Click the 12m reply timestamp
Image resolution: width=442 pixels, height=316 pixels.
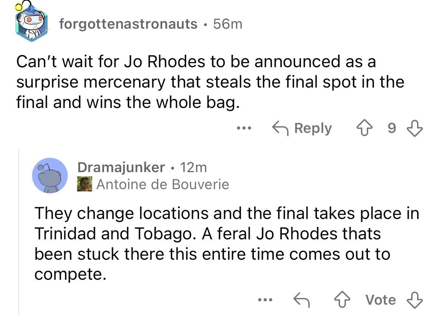pos(193,167)
